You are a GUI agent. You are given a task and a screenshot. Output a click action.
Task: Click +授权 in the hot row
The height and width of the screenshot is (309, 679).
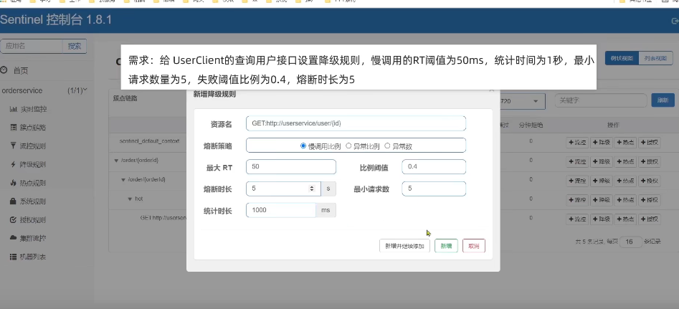click(x=650, y=200)
